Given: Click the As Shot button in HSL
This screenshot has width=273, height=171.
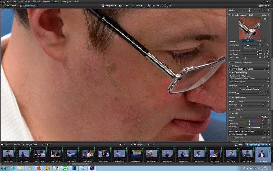Looking at the screenshot, I should (265, 117).
